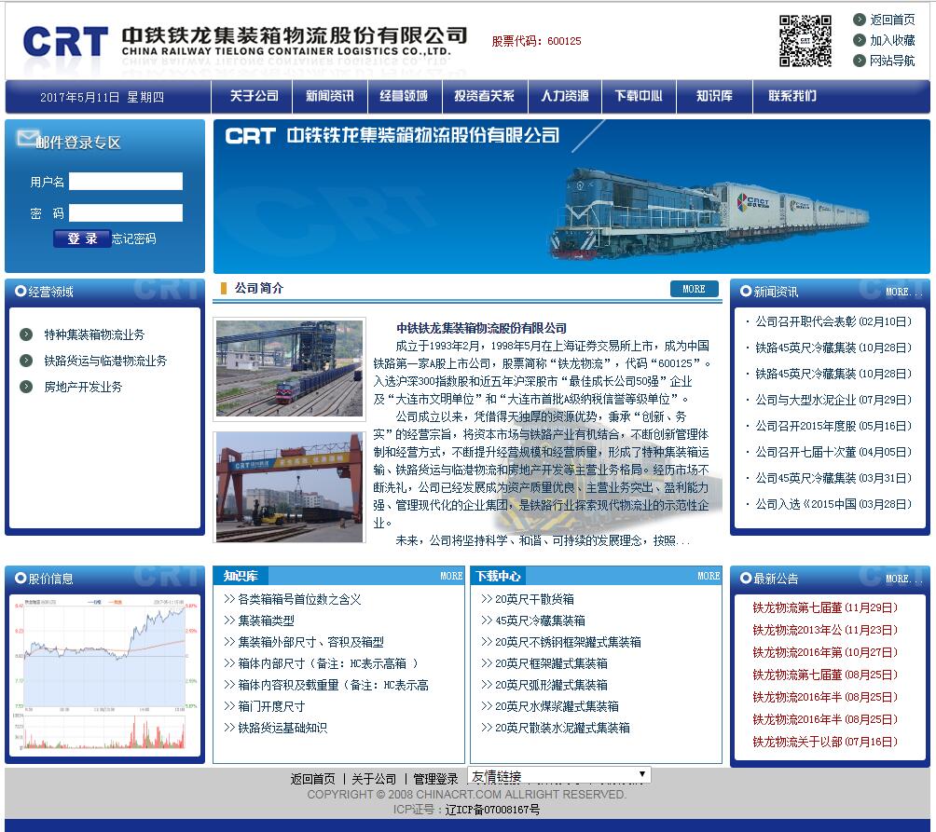Focus the 密码 input field
The height and width of the screenshot is (832, 936).
(125, 213)
